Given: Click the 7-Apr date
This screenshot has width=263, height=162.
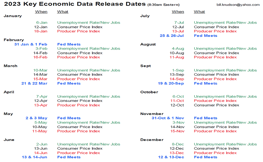Looking at the screenshot, I should coord(42,97).
